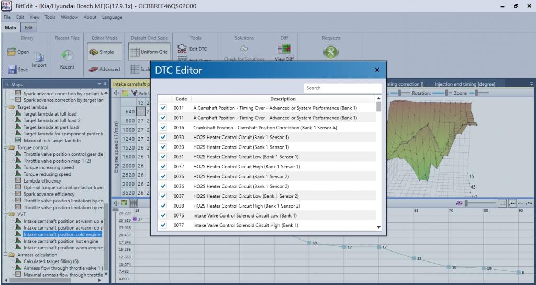Switch to Simple editor mode

105,52
